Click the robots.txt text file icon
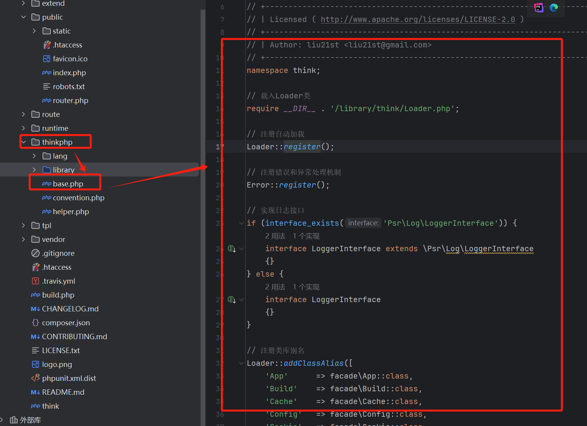The image size is (587, 426). tap(47, 86)
